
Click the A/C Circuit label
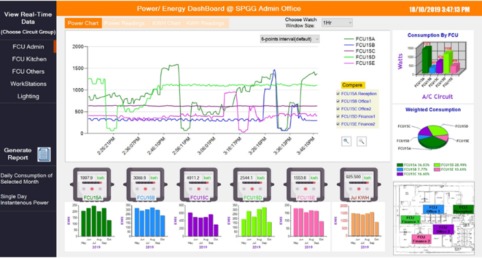coord(437,96)
